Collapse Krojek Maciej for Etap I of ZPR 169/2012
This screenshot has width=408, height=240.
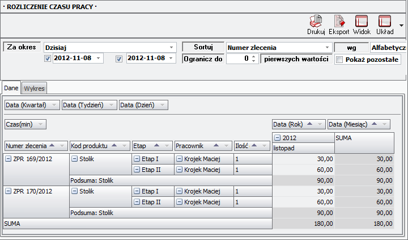point(179,159)
